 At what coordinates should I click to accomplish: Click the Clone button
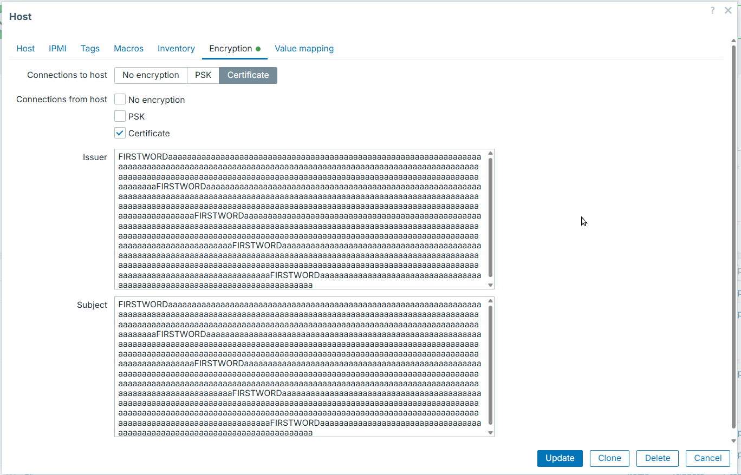click(x=609, y=458)
